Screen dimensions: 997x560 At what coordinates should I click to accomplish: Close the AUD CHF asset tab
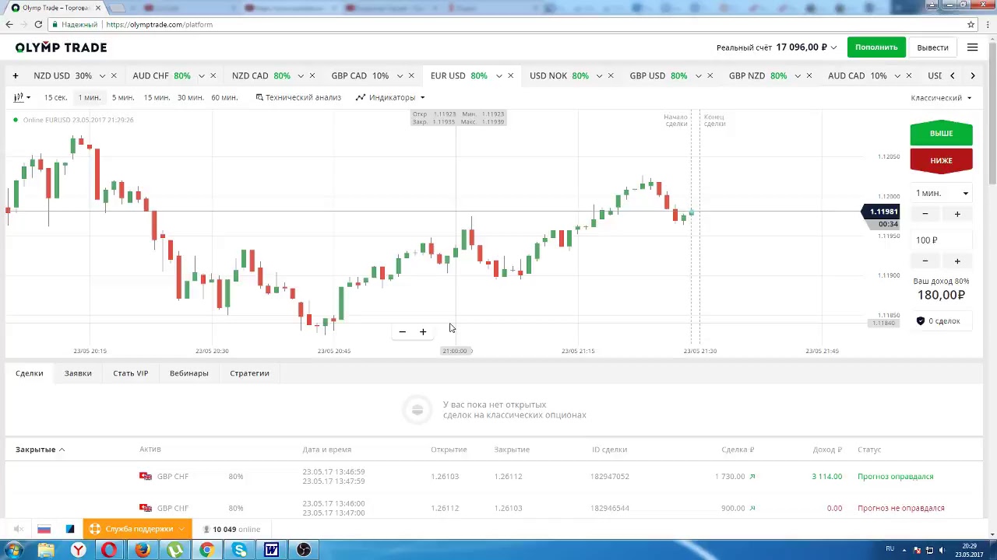pos(213,75)
